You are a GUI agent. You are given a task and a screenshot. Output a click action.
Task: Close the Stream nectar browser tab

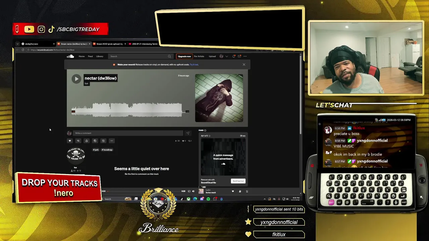pos(89,44)
